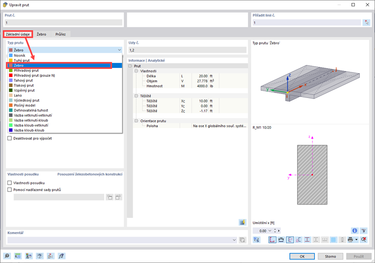The width and height of the screenshot is (375, 263).
Task: Click the 'Prut č.' number input field
Action: coord(63,23)
